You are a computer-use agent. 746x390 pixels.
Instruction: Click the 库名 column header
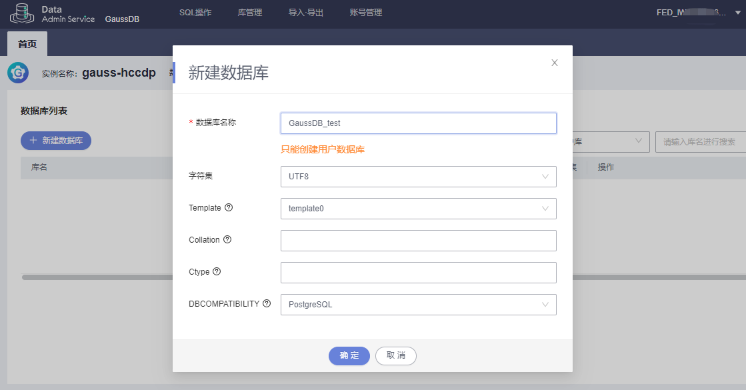(39, 167)
